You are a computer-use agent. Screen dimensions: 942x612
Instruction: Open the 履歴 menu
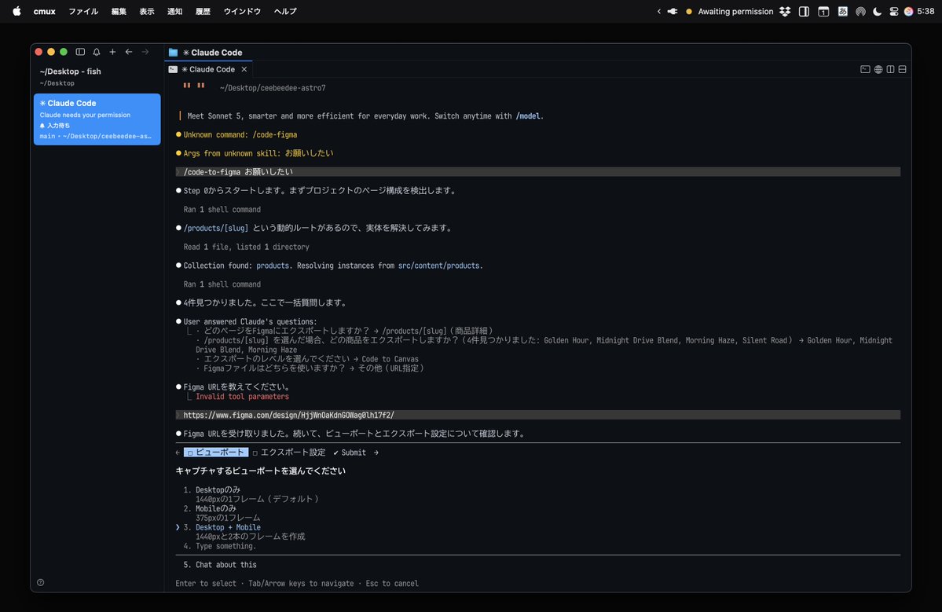click(203, 11)
